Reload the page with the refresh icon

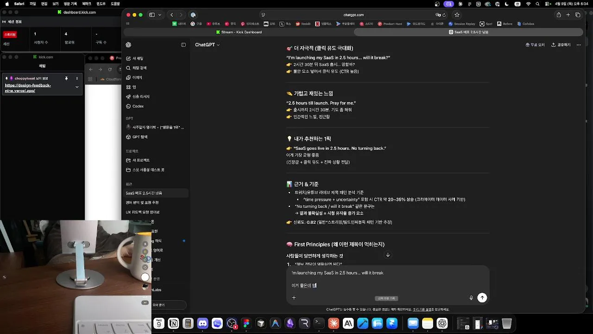445,15
